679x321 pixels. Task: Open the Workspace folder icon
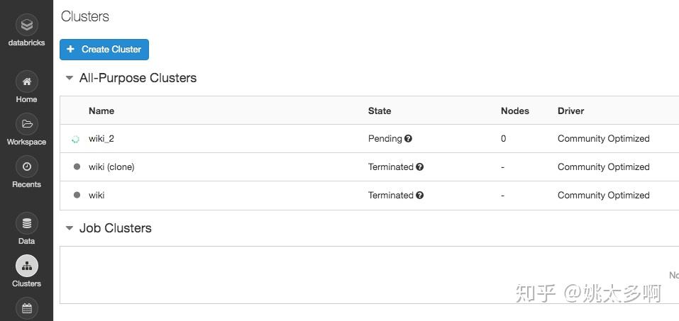26,124
